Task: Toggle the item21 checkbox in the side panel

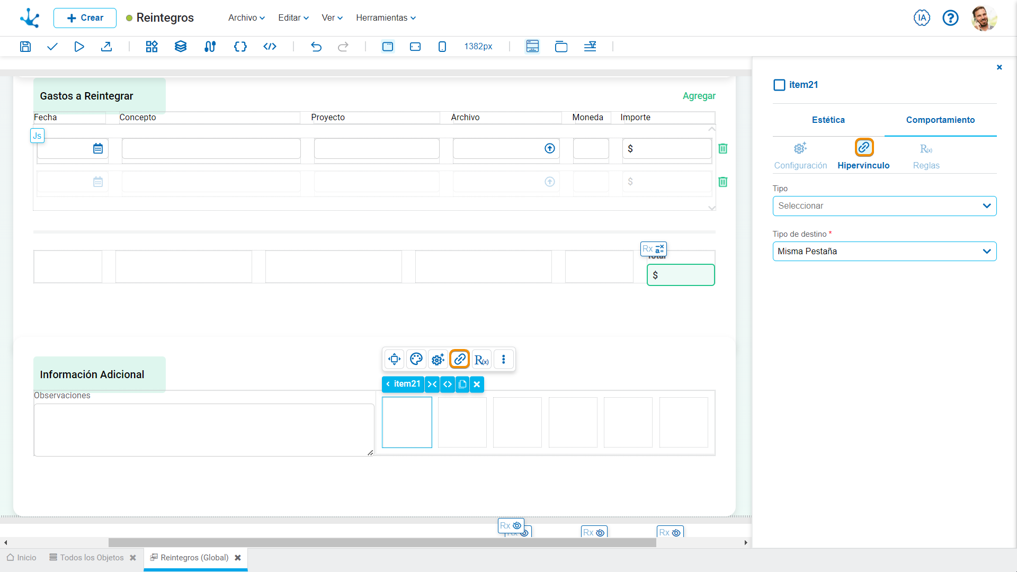Action: 779,85
